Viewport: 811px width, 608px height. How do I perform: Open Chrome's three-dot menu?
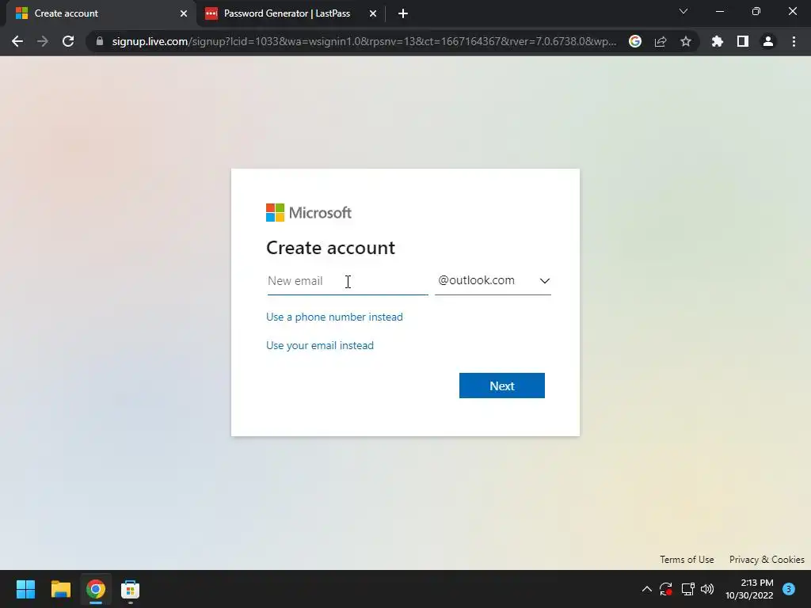794,41
